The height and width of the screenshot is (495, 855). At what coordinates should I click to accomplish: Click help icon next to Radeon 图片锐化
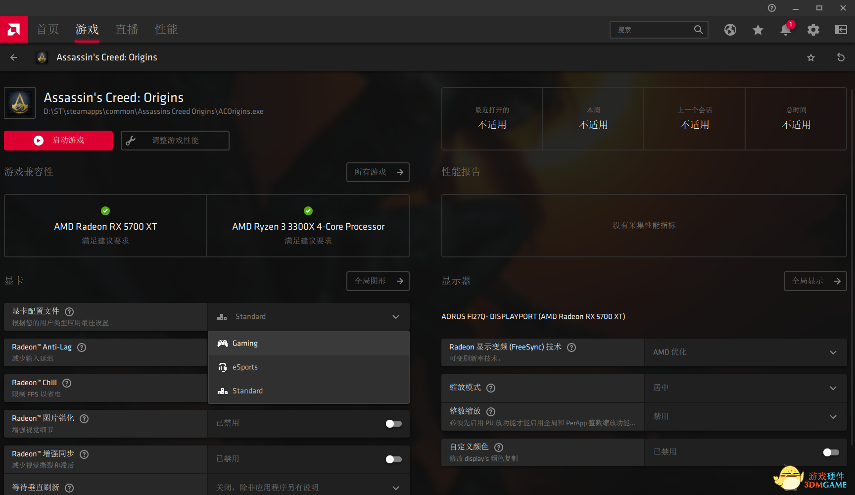click(84, 419)
